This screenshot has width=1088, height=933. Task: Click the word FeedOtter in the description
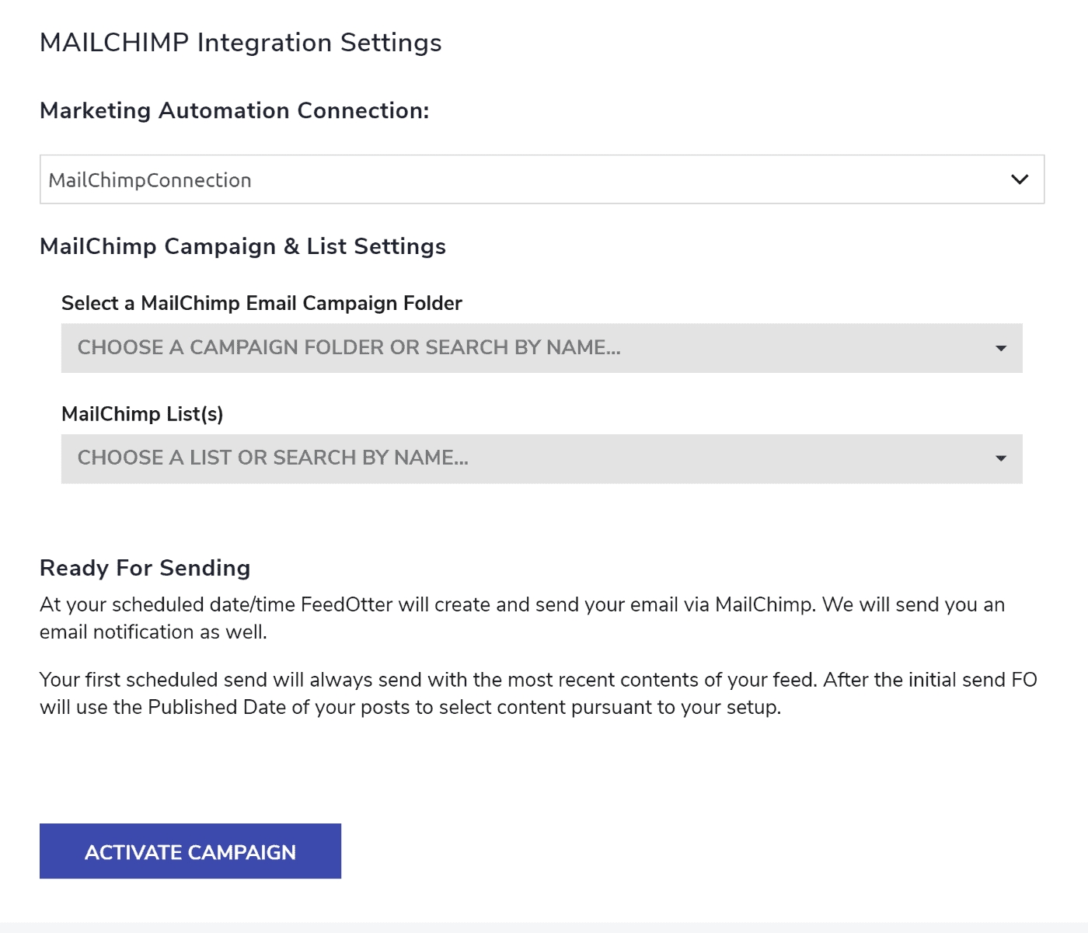click(x=347, y=604)
